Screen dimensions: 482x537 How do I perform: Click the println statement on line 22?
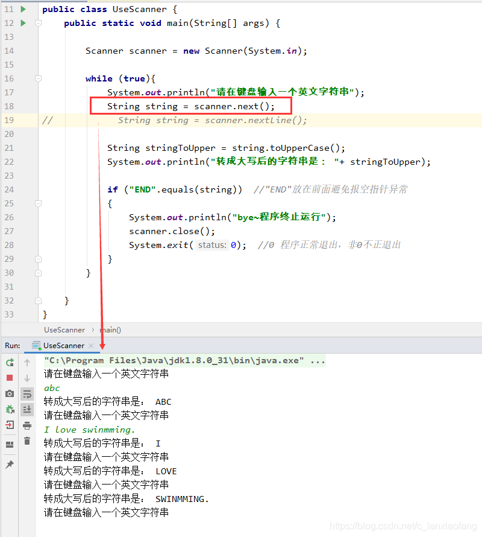pyautogui.click(x=269, y=162)
